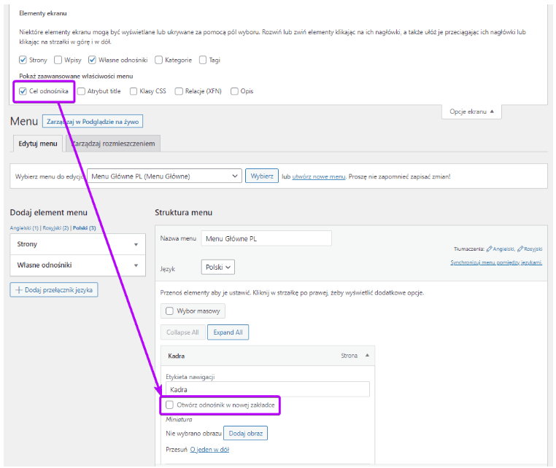Click the Opcje ekranu arrow toggle
Screen dimensions: 556x468
coord(491,112)
